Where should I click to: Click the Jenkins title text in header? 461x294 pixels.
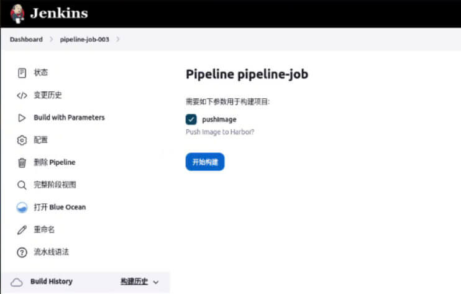pyautogui.click(x=59, y=13)
